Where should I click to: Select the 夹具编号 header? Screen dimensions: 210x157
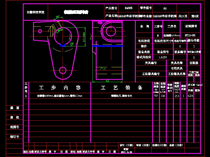pyautogui.click(x=151, y=63)
